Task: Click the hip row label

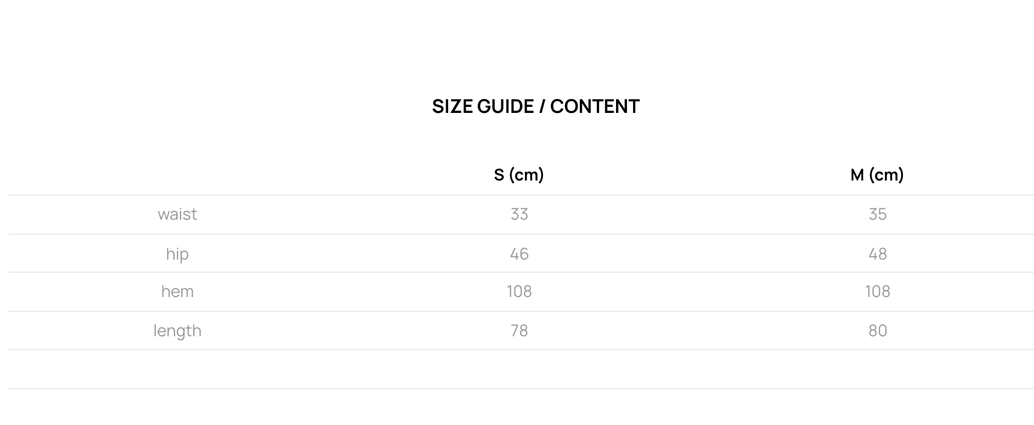Action: pos(177,254)
